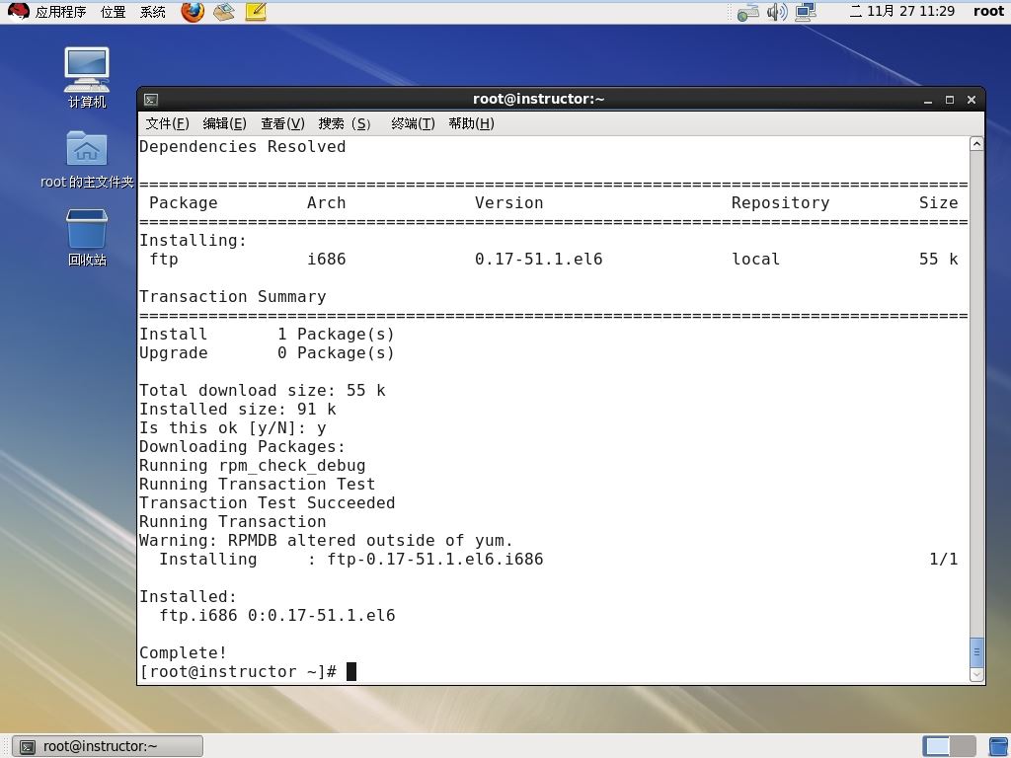Minimize the terminal window

point(928,100)
